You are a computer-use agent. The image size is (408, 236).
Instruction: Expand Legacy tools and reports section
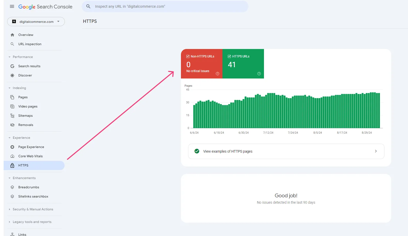click(9, 222)
